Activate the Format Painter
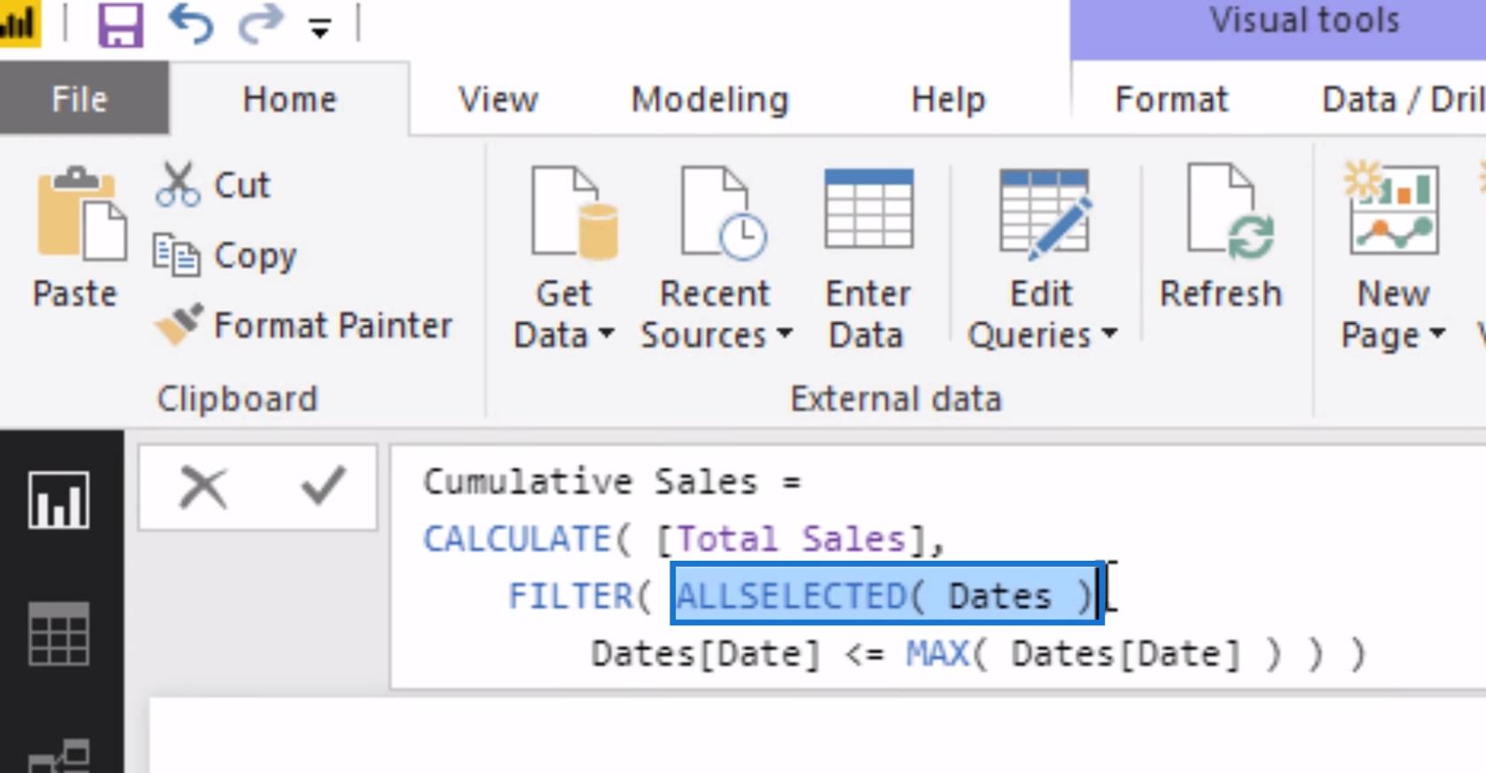Viewport: 1486px width, 773px height. [x=303, y=325]
